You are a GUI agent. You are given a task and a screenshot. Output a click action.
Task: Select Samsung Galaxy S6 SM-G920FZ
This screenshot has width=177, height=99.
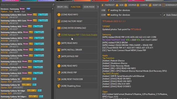[x=26, y=86]
